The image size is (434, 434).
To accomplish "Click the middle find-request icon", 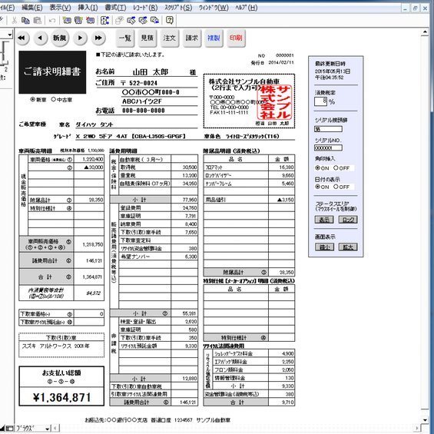I will [x=143, y=20].
